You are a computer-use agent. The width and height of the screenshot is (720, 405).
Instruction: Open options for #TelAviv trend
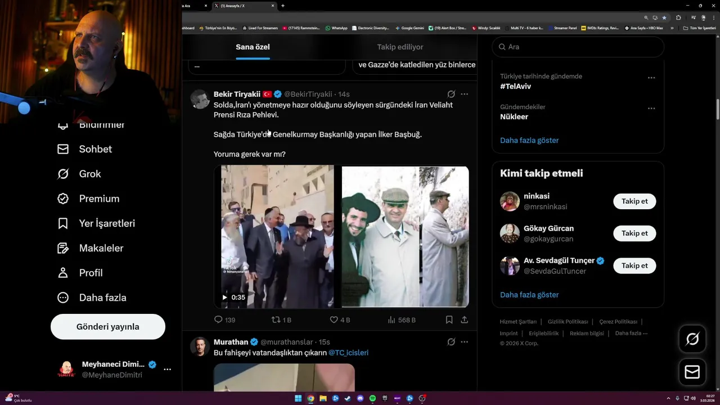pos(651,78)
